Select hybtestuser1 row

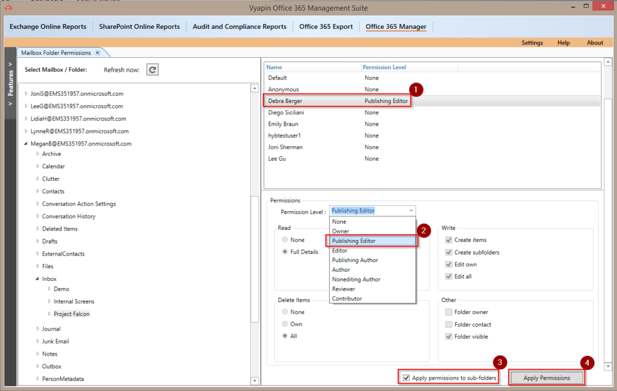click(432, 135)
